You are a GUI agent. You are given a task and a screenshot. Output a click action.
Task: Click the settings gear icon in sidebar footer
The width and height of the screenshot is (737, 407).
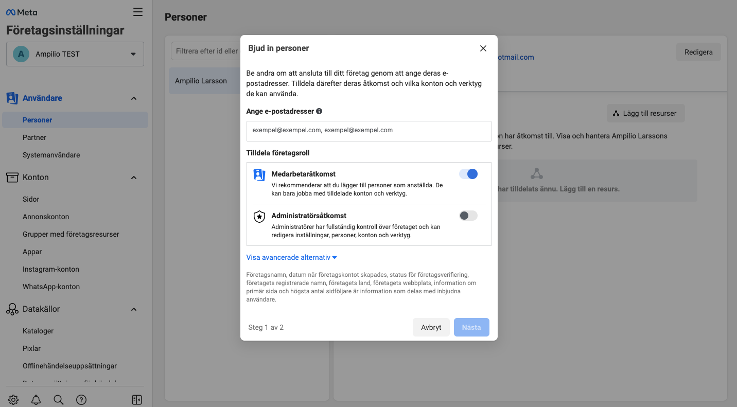tap(13, 400)
